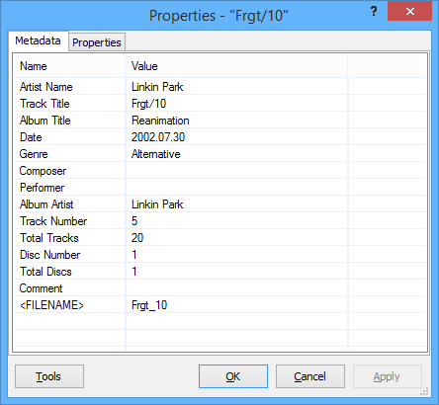Image resolution: width=439 pixels, height=405 pixels.
Task: Select the Total Tracks value 20
Action: click(x=137, y=238)
